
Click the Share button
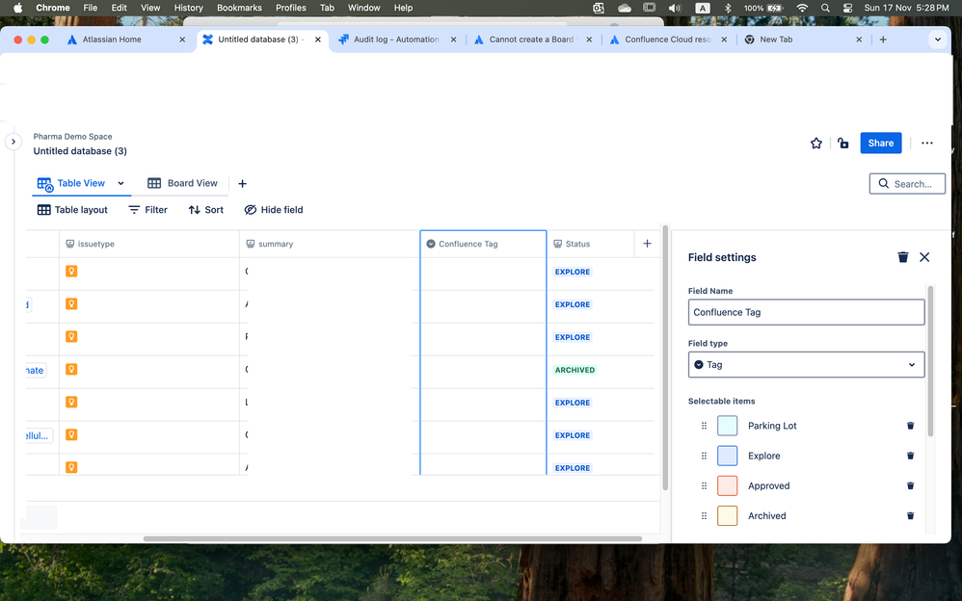[x=880, y=143]
